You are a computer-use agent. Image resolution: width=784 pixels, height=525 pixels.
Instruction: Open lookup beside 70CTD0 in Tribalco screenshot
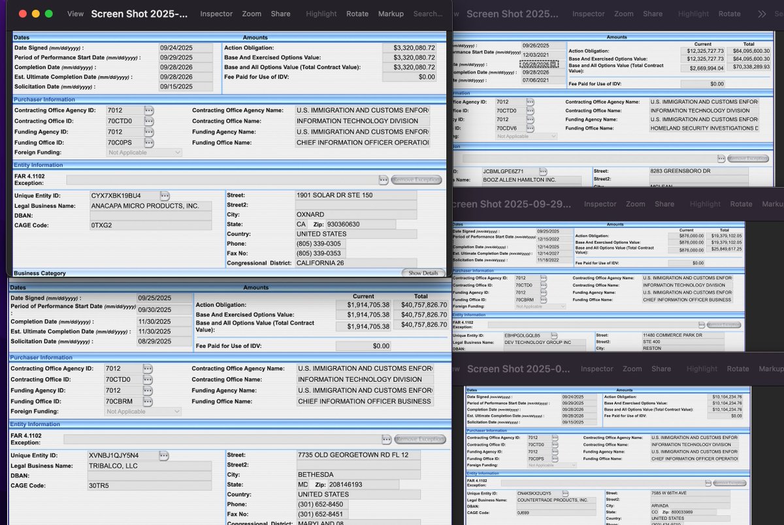click(x=148, y=379)
